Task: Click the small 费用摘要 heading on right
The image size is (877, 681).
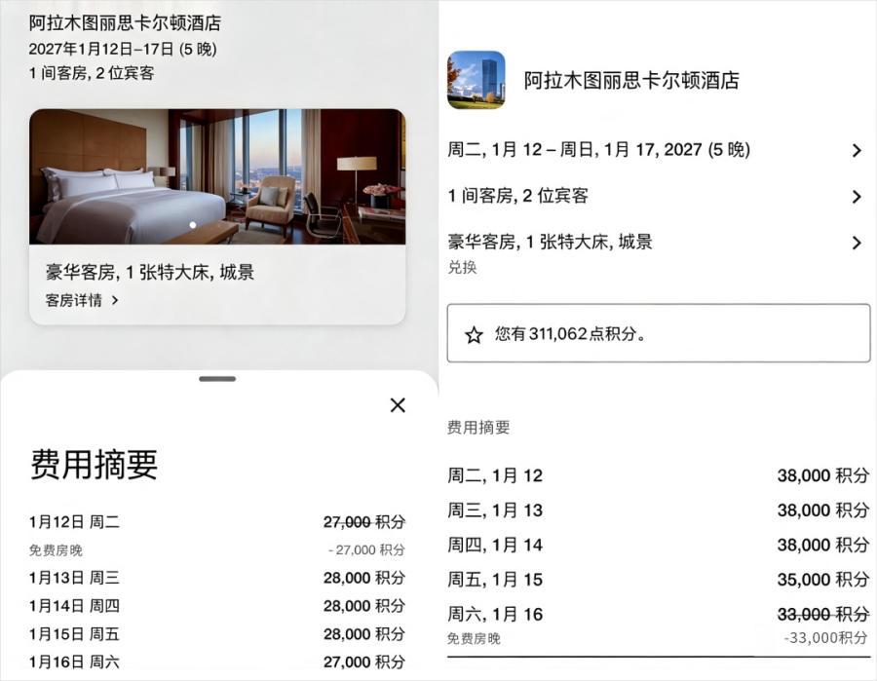Action: [x=478, y=428]
